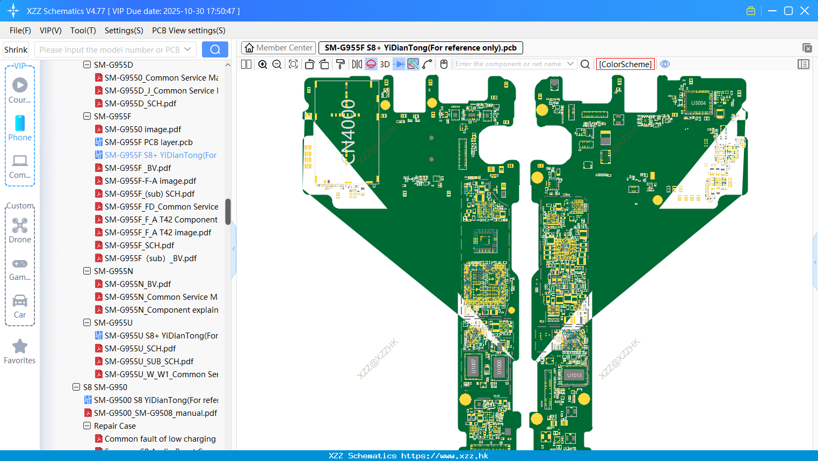Select the Phone category

(20, 128)
